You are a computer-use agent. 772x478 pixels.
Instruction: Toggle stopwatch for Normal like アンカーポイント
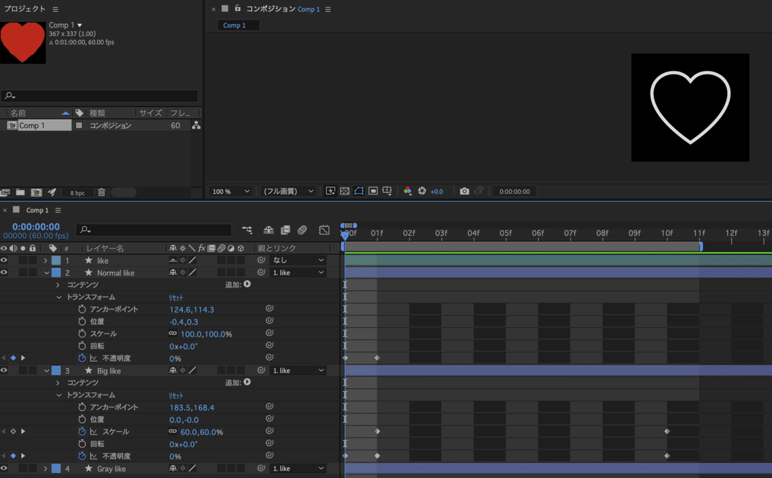point(82,309)
